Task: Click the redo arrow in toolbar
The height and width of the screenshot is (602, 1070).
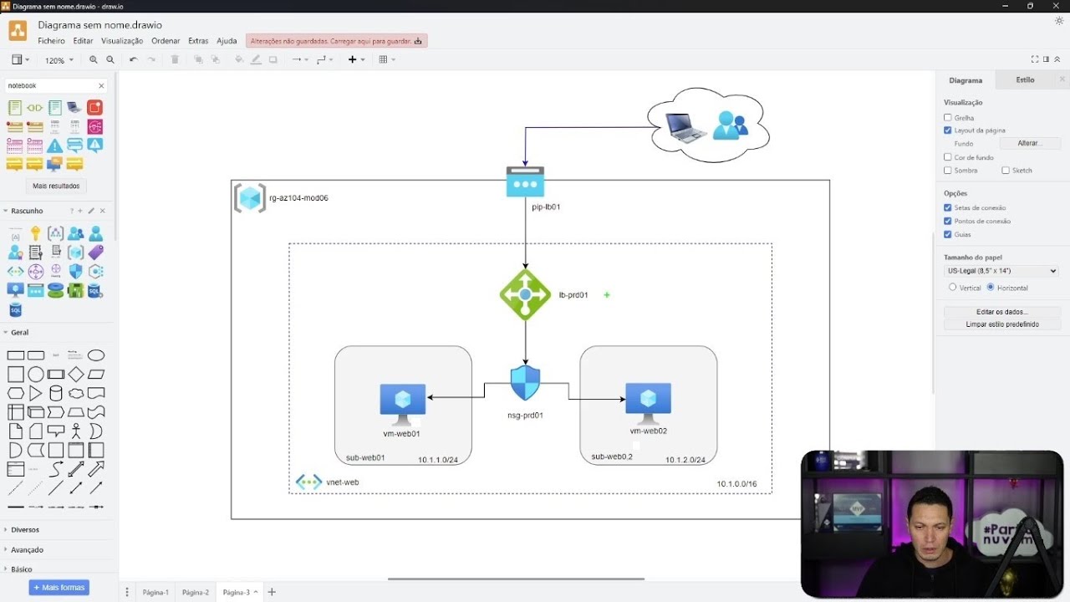Action: [x=151, y=60]
